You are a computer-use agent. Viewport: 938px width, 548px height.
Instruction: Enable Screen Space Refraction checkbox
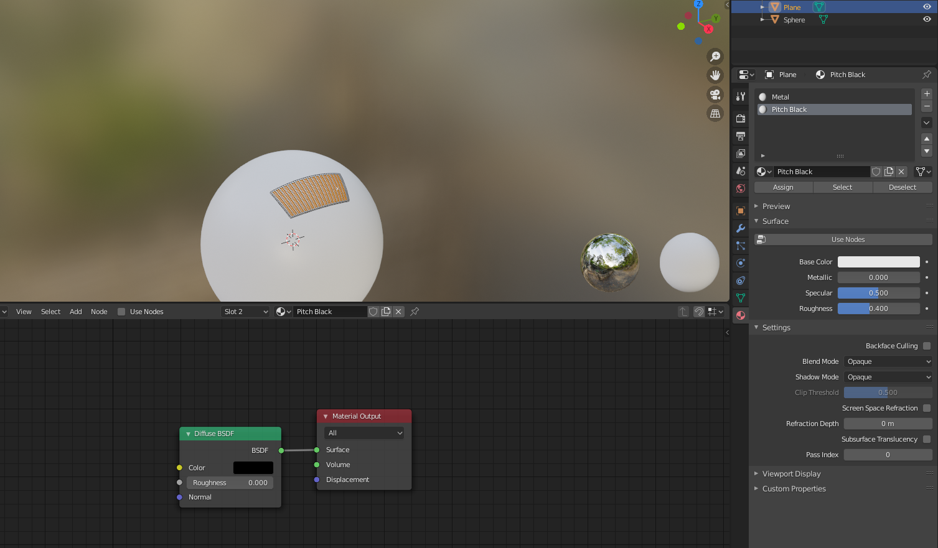coord(927,408)
